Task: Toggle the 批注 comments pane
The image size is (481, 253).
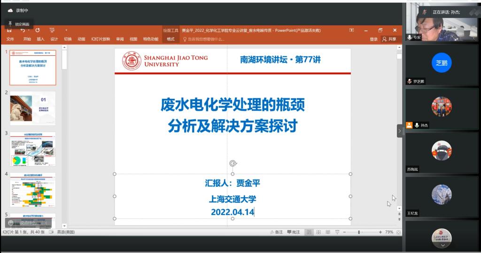Action: pos(293,232)
